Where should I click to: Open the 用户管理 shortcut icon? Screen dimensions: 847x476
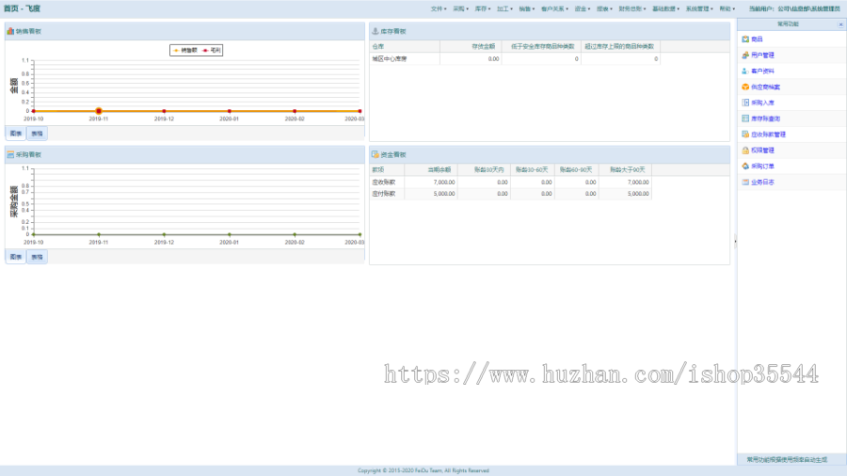pyautogui.click(x=745, y=56)
